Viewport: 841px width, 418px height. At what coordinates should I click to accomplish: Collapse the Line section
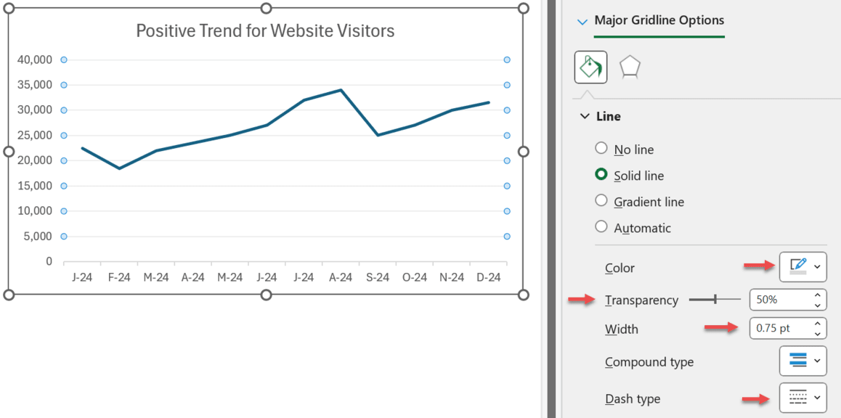(x=585, y=116)
